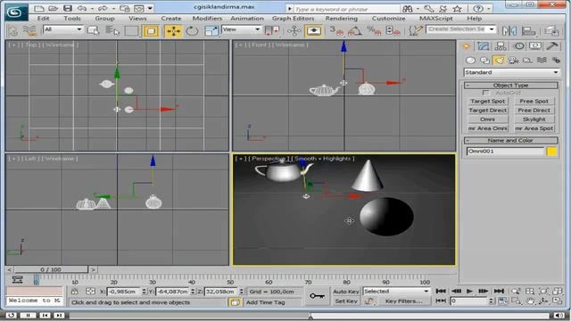Open the Standard lights type dropdown

(511, 72)
